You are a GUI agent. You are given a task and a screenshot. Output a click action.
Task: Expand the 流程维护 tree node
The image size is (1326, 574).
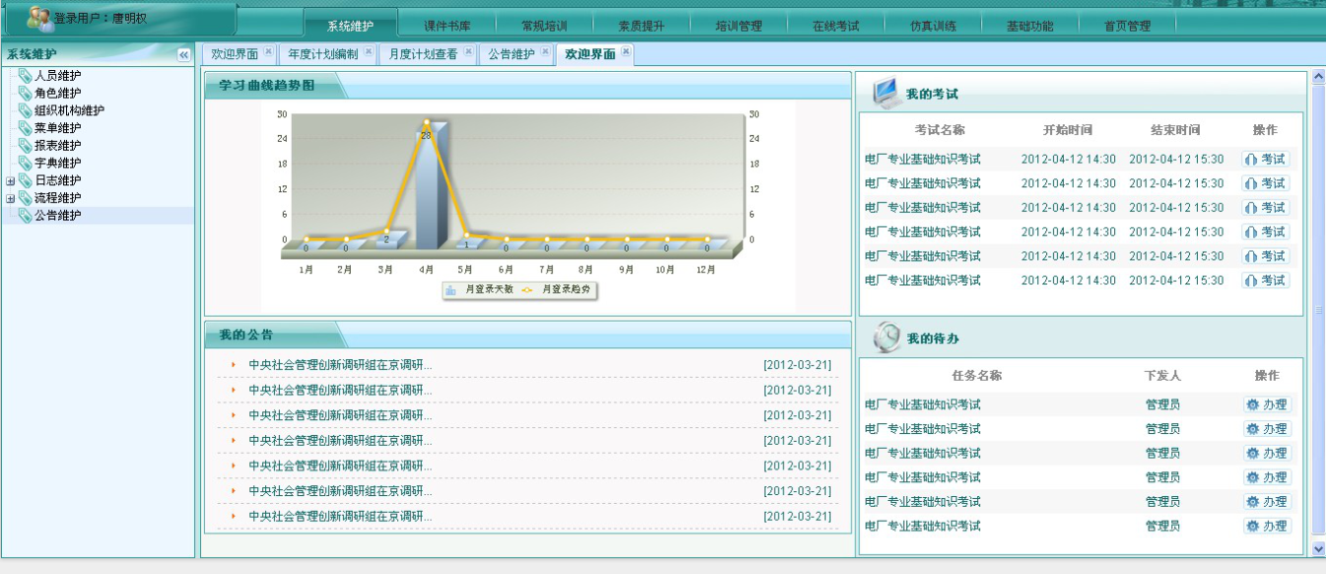(11, 198)
